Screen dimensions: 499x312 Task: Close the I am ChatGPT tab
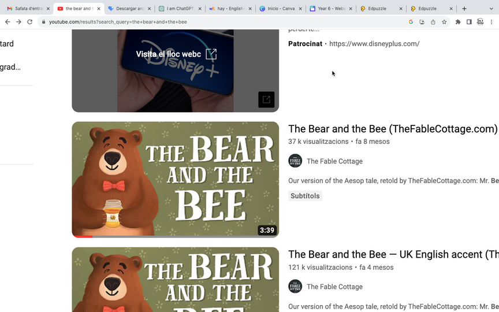tap(199, 9)
